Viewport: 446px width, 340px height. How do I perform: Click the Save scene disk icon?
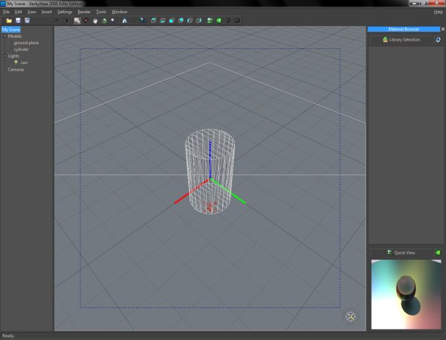pyautogui.click(x=18, y=21)
